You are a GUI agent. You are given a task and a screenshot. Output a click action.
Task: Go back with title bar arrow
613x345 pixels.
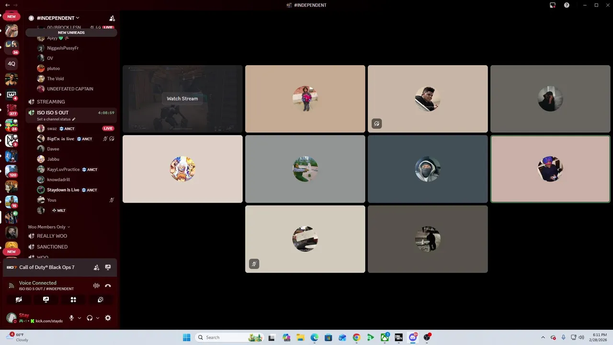(7, 5)
